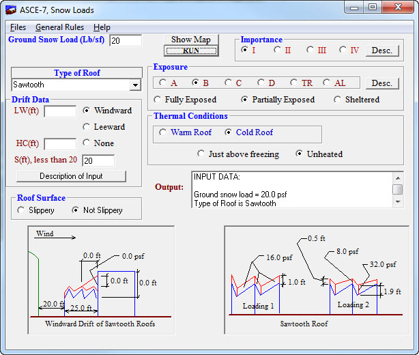Click the Ground Snow Load input field
This screenshot has width=419, height=355.
126,41
